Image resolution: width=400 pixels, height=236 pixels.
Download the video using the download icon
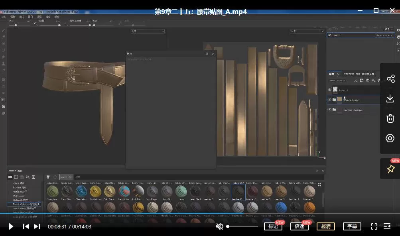(390, 98)
